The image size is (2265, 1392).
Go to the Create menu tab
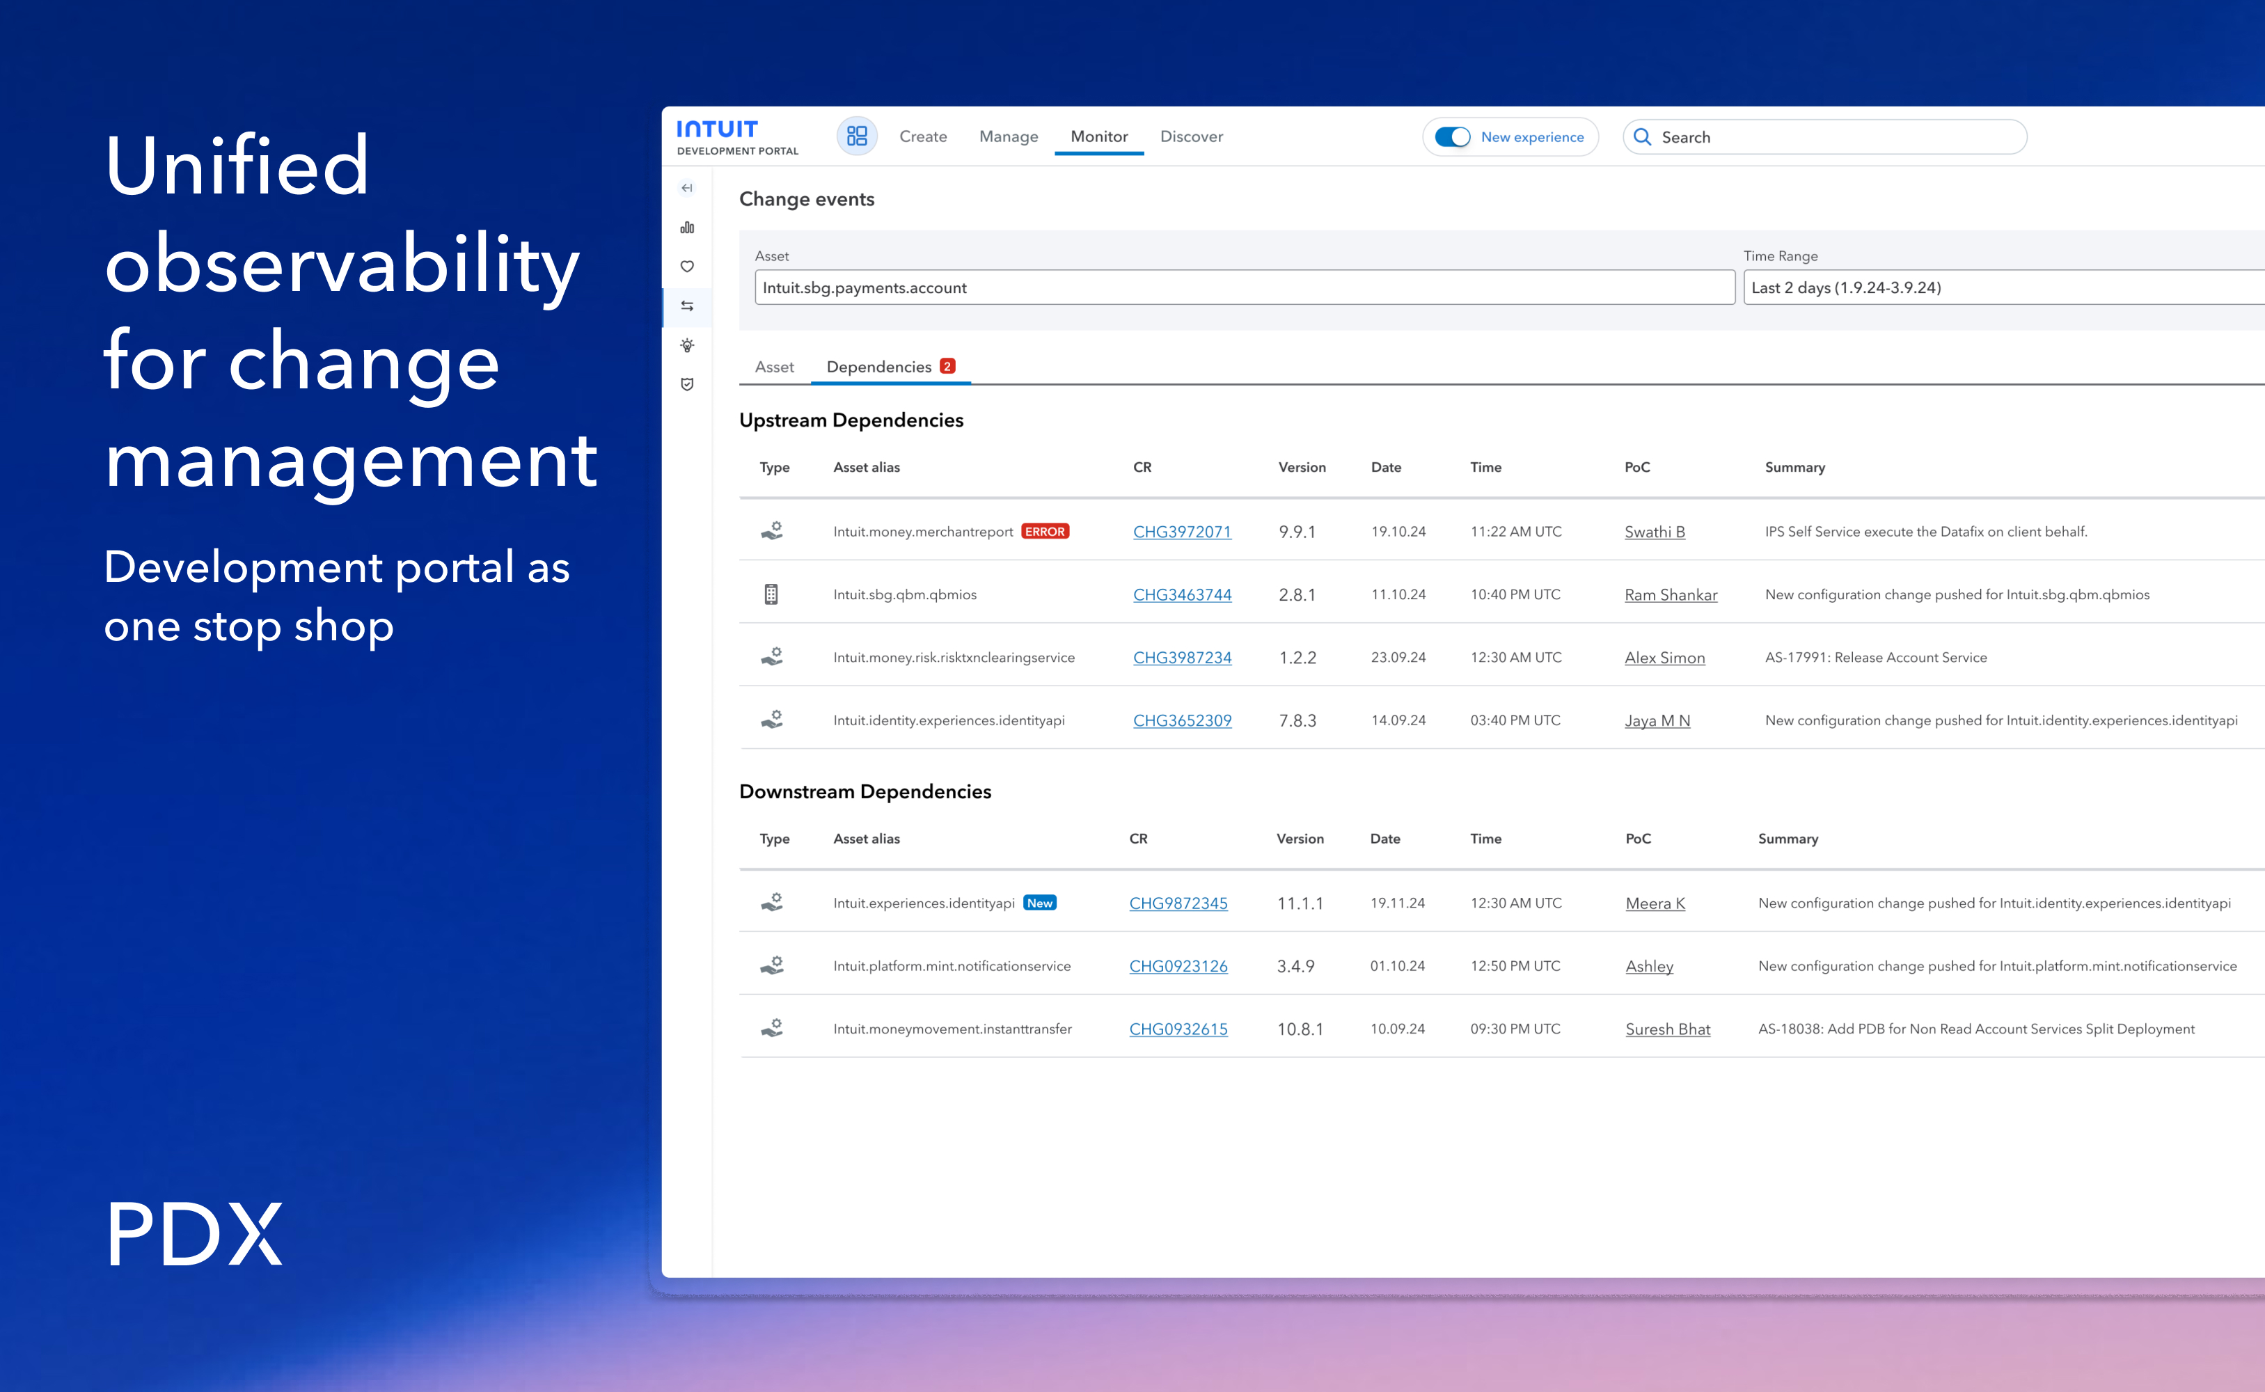tap(922, 136)
